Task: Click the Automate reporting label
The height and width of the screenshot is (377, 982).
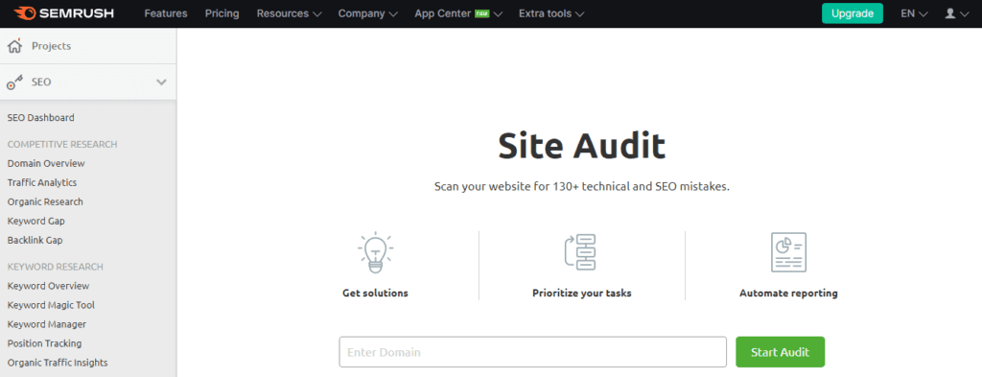Action: (x=788, y=294)
